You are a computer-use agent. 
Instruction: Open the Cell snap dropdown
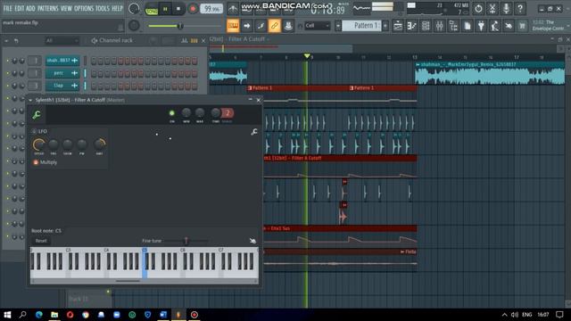pos(318,26)
